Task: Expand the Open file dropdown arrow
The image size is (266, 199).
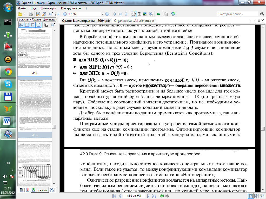Action: 24,14
